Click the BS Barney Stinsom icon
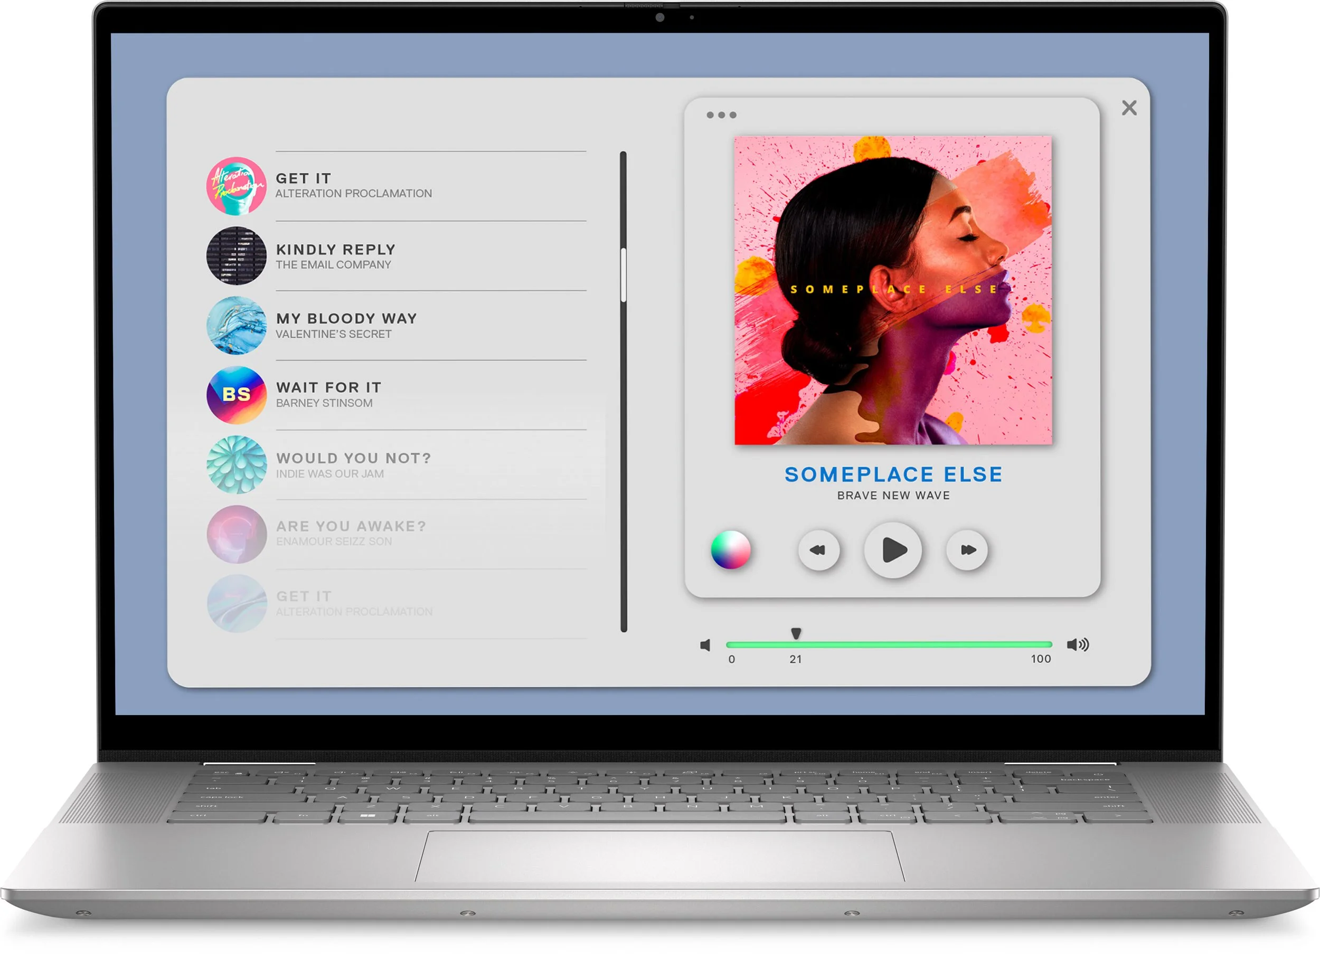This screenshot has width=1320, height=972. click(236, 395)
